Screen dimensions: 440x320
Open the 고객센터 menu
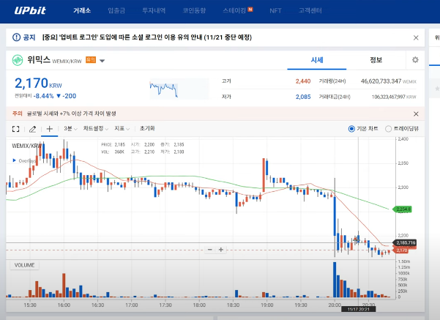(x=310, y=11)
